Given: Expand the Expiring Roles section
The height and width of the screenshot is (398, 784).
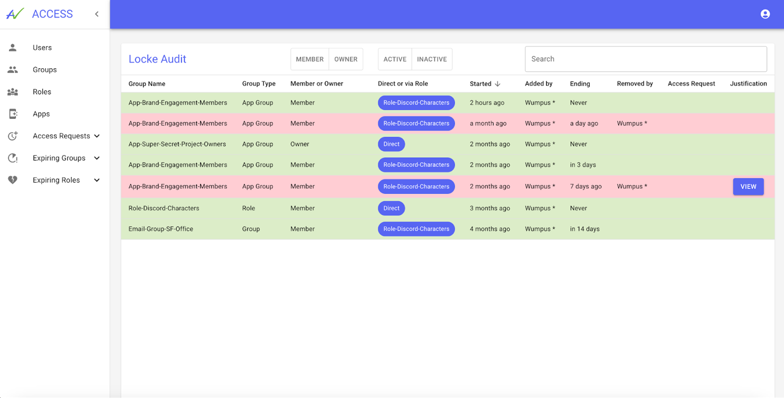Looking at the screenshot, I should (97, 180).
